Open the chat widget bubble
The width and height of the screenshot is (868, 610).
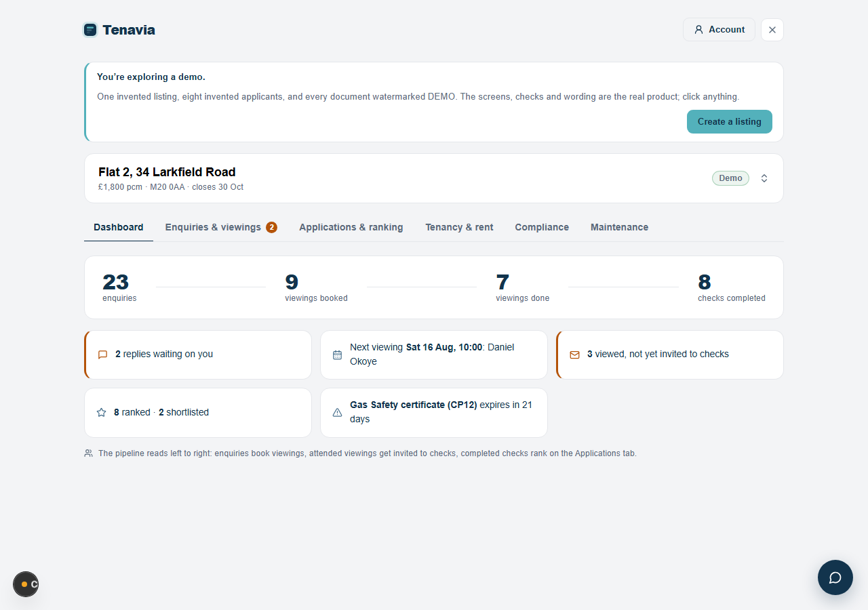click(x=835, y=577)
